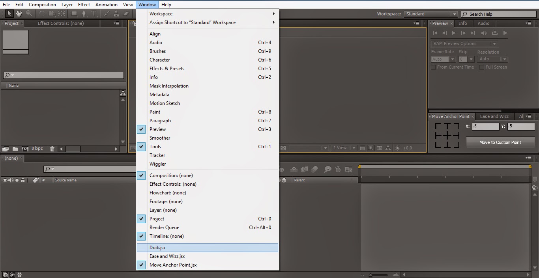Open the Workspace dropdown showing Standard

pos(430,13)
